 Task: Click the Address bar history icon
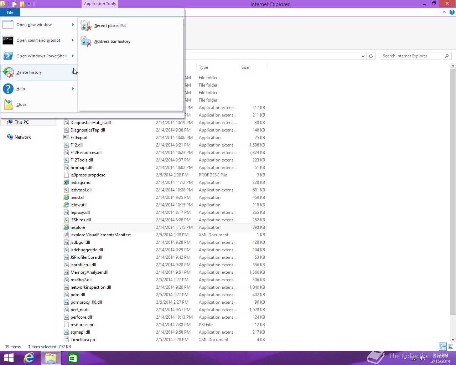(86, 41)
